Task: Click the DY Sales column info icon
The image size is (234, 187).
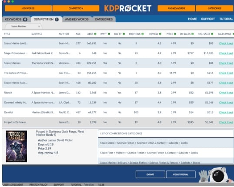Action: point(193,34)
